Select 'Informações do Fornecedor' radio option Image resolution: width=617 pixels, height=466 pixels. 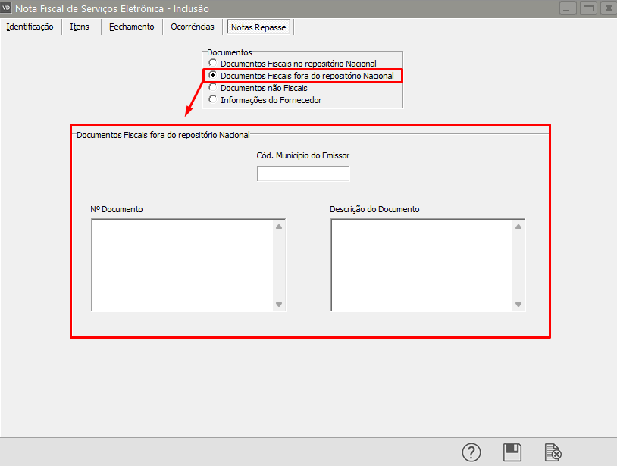[x=213, y=100]
